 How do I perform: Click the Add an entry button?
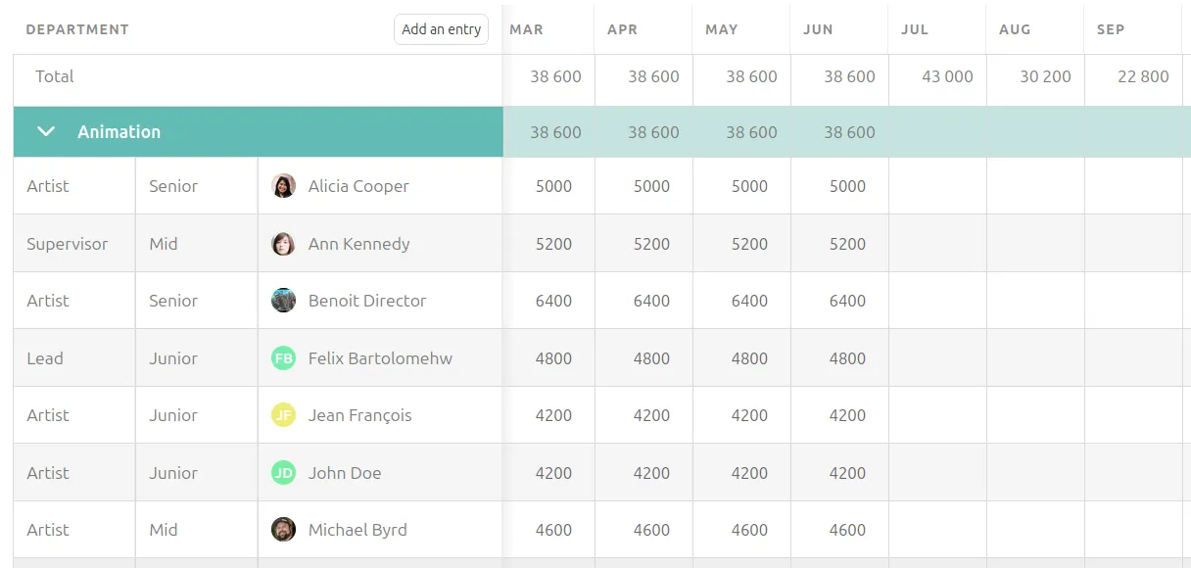[x=441, y=29]
